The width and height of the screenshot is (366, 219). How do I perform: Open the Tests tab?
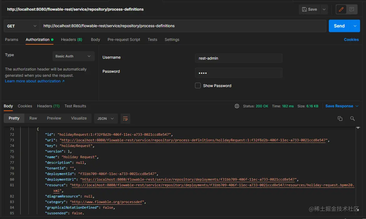153,40
